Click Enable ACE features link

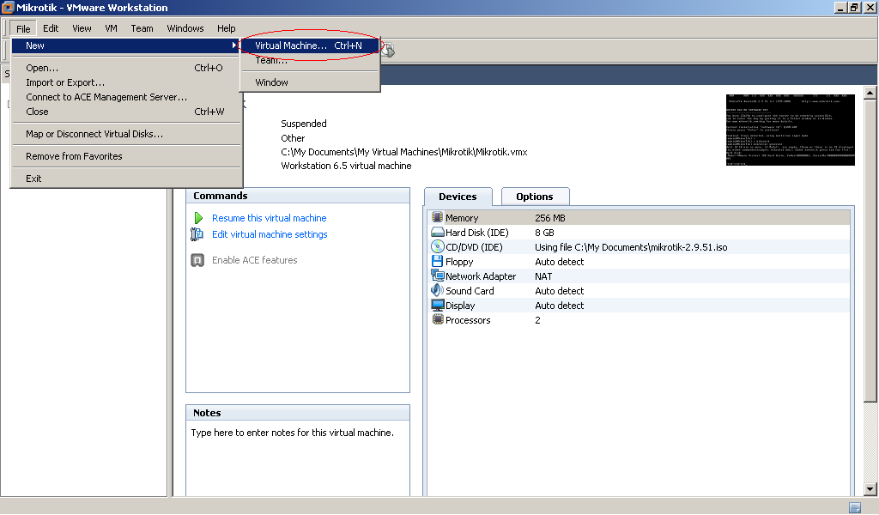pos(254,260)
